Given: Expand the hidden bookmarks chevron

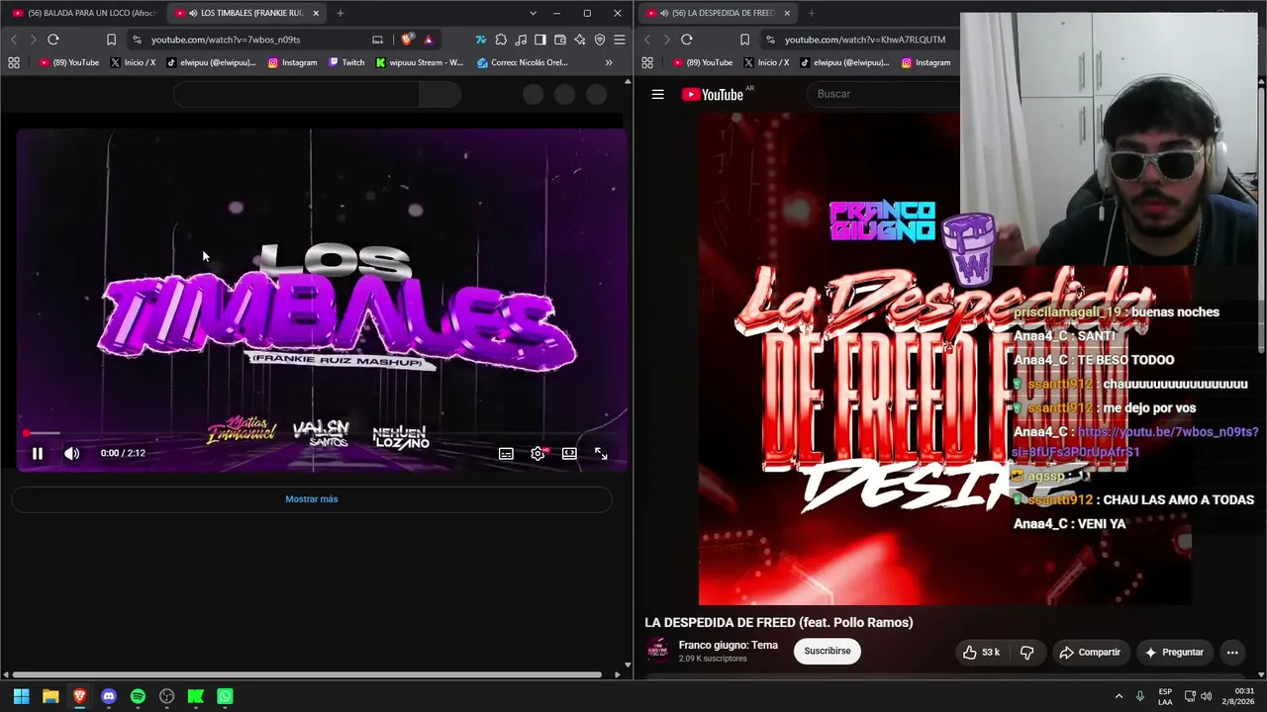Looking at the screenshot, I should point(609,62).
